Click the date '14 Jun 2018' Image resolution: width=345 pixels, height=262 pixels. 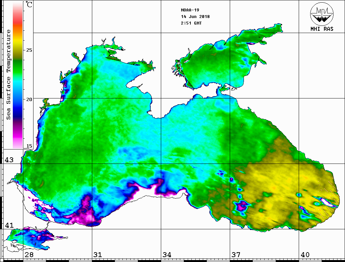pos(195,17)
